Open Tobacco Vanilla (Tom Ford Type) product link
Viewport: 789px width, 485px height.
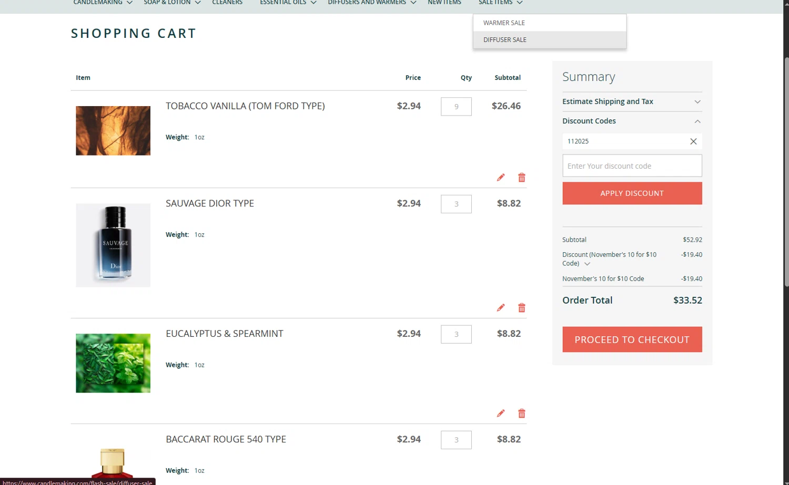pos(245,106)
